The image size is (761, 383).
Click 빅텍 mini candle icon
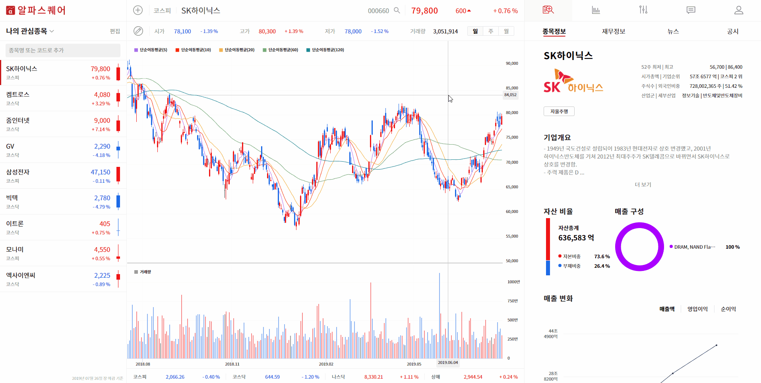tap(118, 201)
